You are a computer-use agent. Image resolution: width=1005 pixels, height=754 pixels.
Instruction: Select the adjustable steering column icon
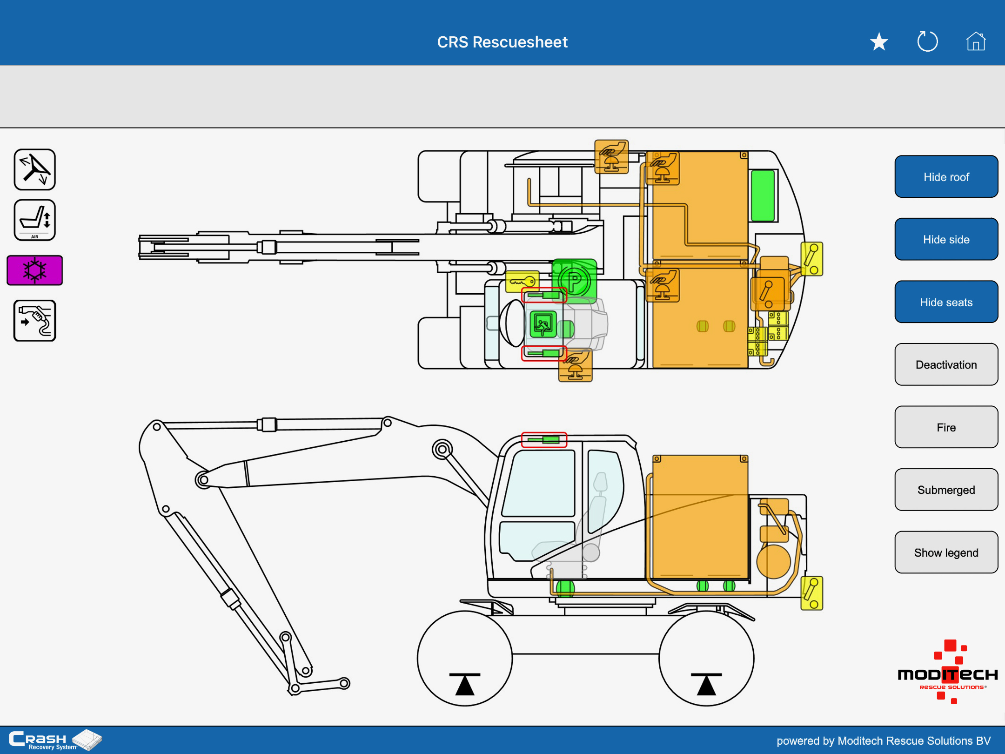pos(35,170)
